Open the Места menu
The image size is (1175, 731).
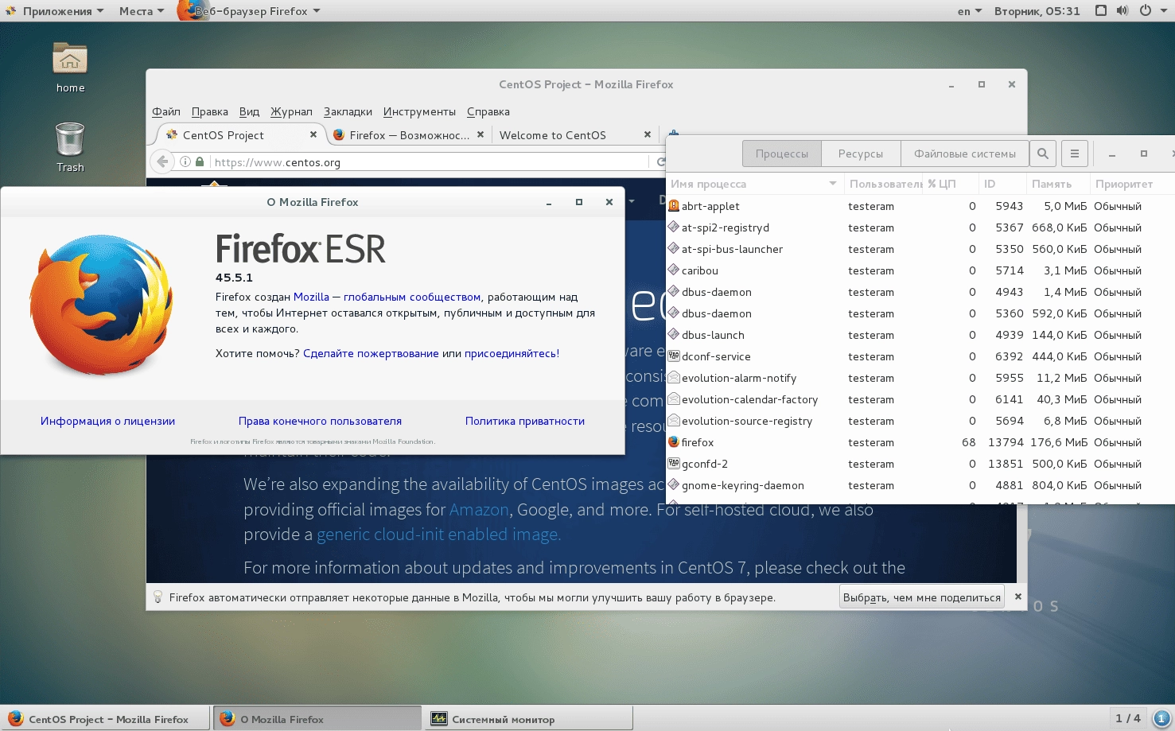141,11
